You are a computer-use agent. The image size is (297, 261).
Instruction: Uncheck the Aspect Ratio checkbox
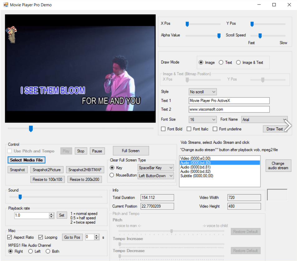[9, 237]
